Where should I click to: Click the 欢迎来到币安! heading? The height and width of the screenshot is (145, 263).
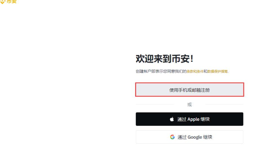[164, 59]
